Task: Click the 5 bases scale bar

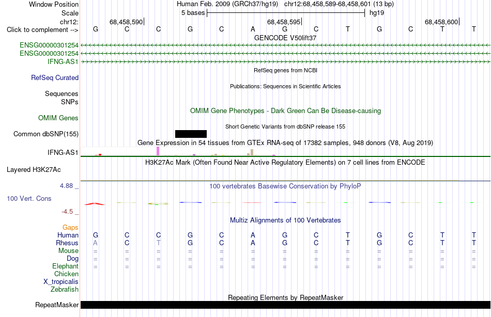Action: [286, 13]
